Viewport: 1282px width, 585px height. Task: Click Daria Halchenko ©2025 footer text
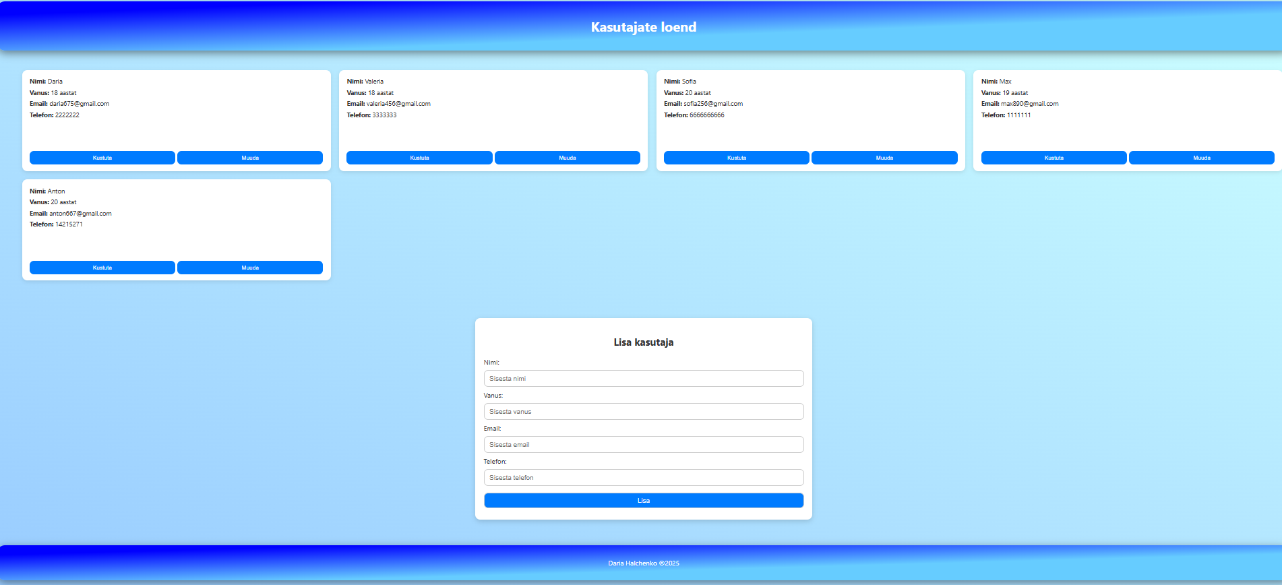[x=643, y=563]
